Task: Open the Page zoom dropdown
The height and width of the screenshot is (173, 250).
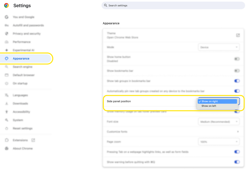Action: [219, 141]
